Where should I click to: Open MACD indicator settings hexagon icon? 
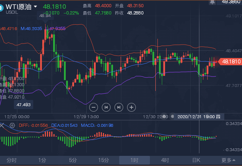click(x=12, y=125)
